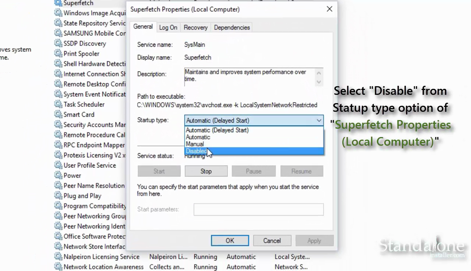This screenshot has width=471, height=271.
Task: Click description box scroll down arrow
Action: [x=319, y=82]
